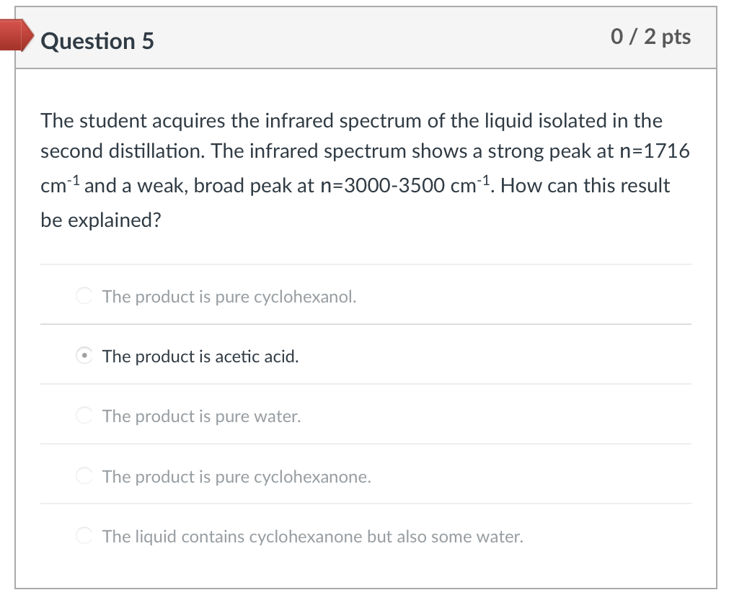Click the red incorrect-answer arrow marker
This screenshot has height=608, width=747.
(x=16, y=36)
